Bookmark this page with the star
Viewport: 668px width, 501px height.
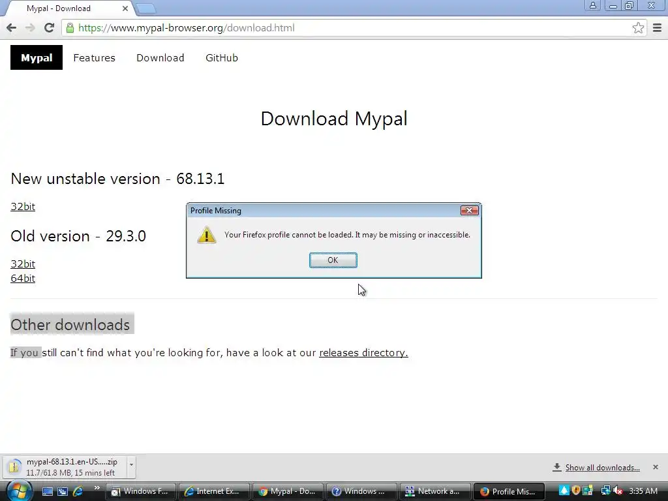[638, 28]
